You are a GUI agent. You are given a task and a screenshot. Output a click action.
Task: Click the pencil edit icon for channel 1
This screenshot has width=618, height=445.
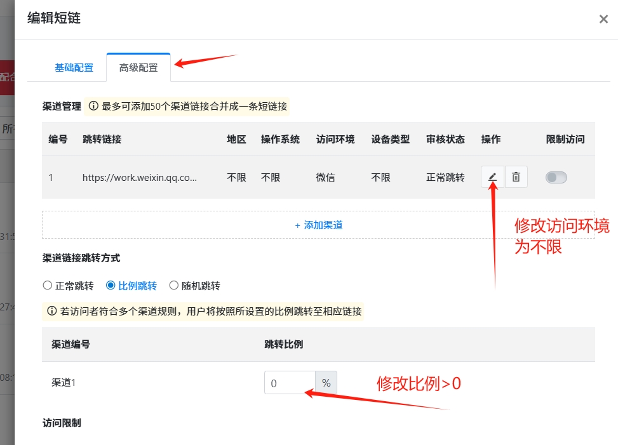pyautogui.click(x=492, y=177)
